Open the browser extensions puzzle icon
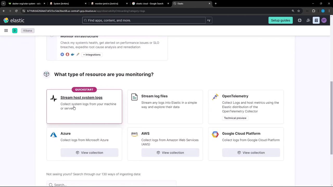 313,11
